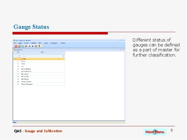Open the Scheduler menu
Viewport: 187px width, 140px height.
click(x=34, y=43)
